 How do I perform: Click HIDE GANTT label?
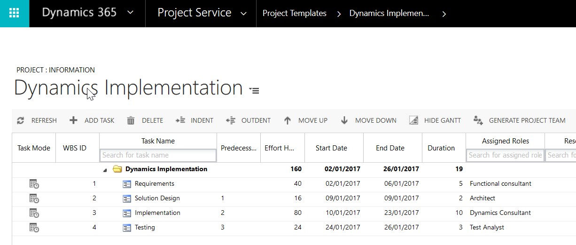tap(443, 120)
